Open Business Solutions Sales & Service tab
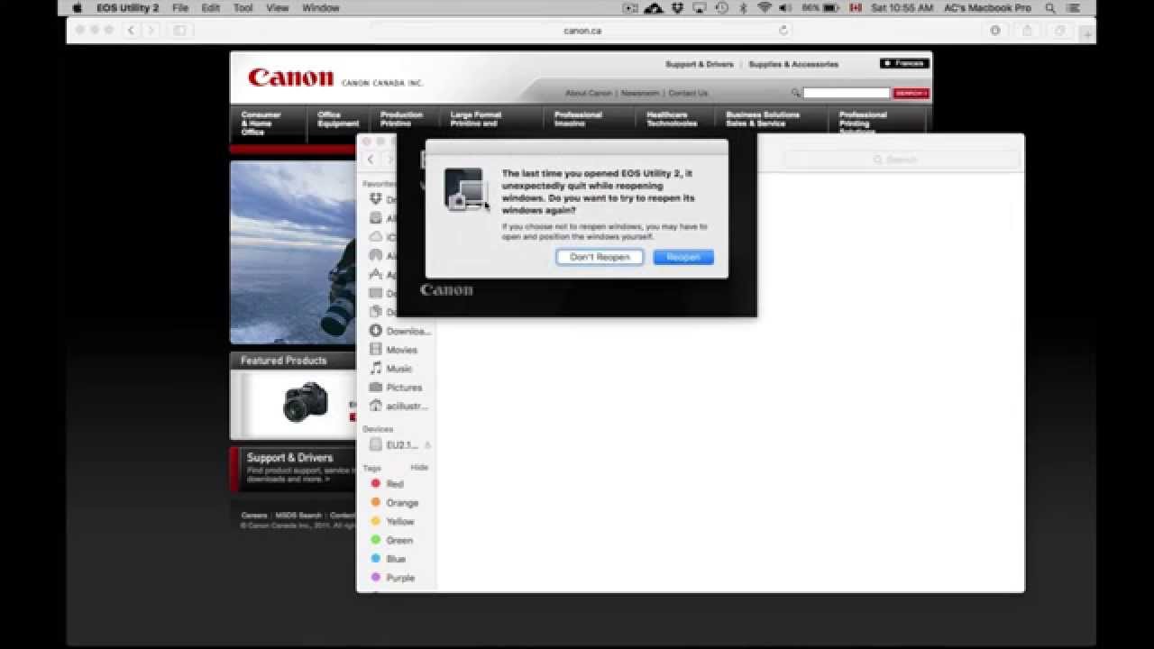The width and height of the screenshot is (1154, 649). [763, 119]
